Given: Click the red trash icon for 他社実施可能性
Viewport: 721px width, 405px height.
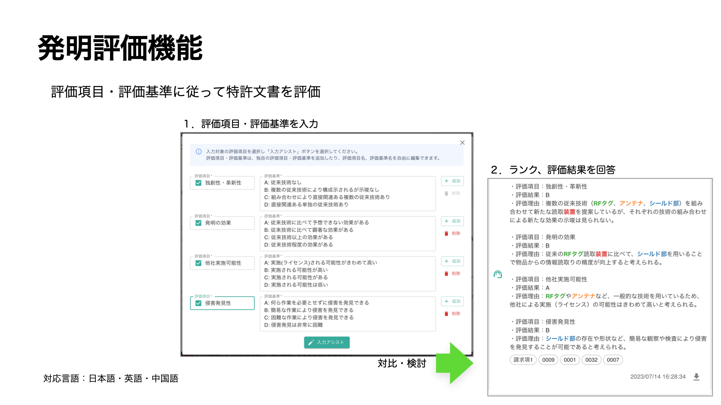Looking at the screenshot, I should pos(445,273).
